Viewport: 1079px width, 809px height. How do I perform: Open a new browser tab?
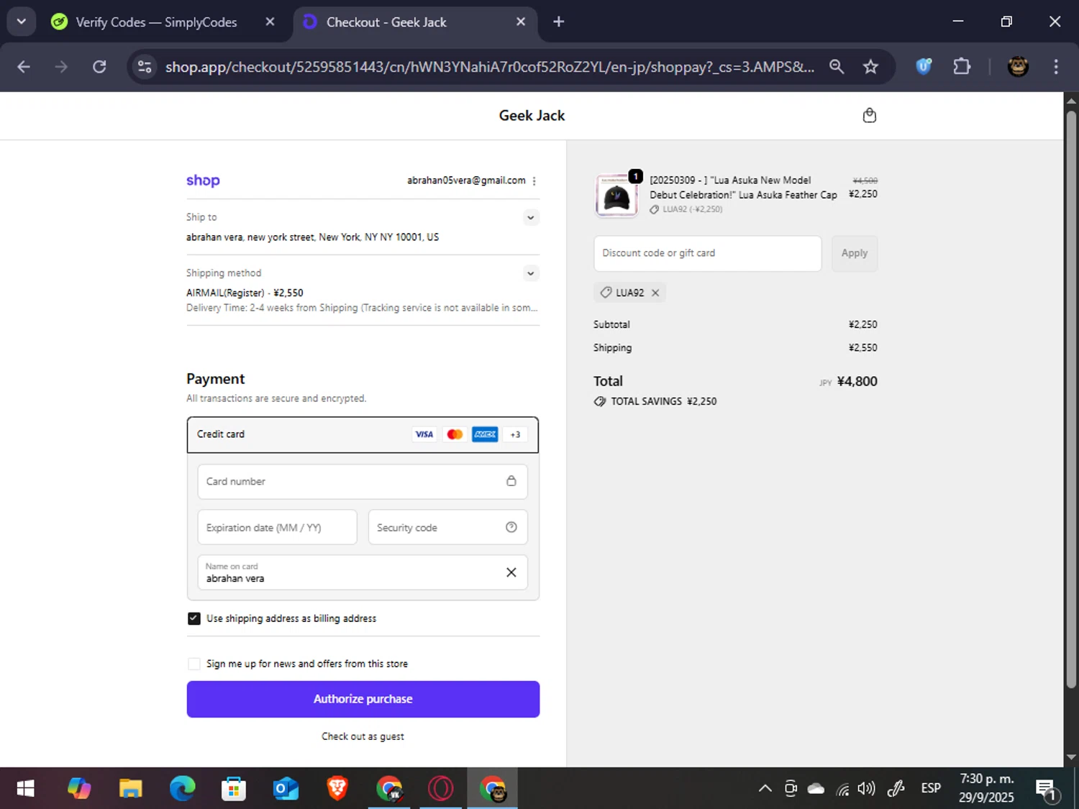click(559, 22)
